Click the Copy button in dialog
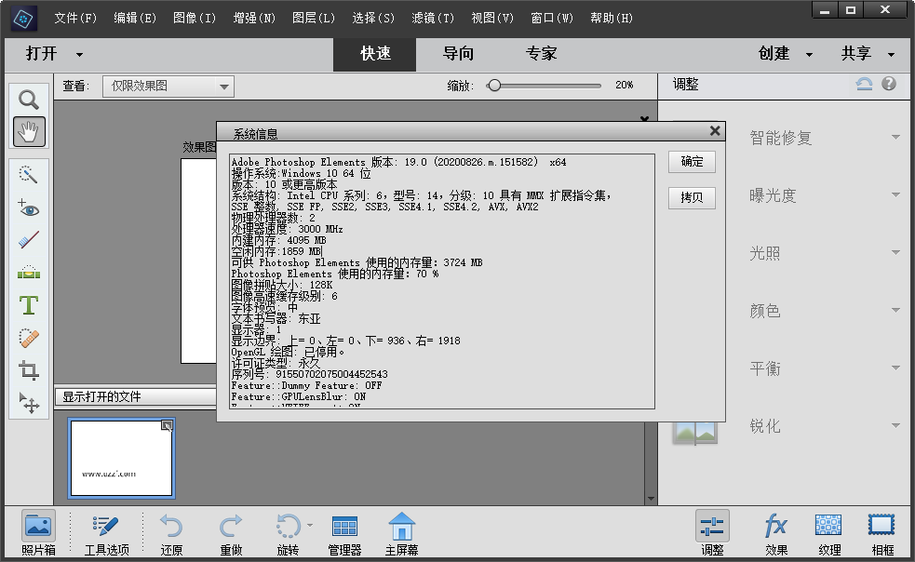The image size is (915, 562). pyautogui.click(x=692, y=197)
